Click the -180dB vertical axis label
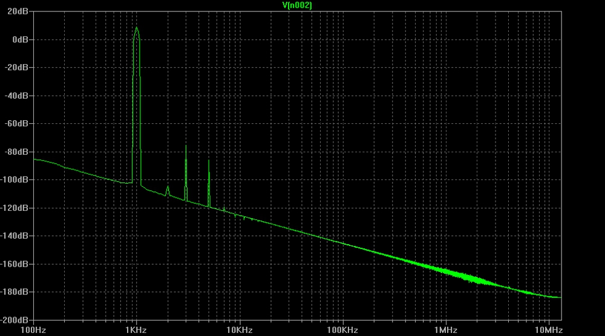Screen dimensions: 605x336 [15, 292]
